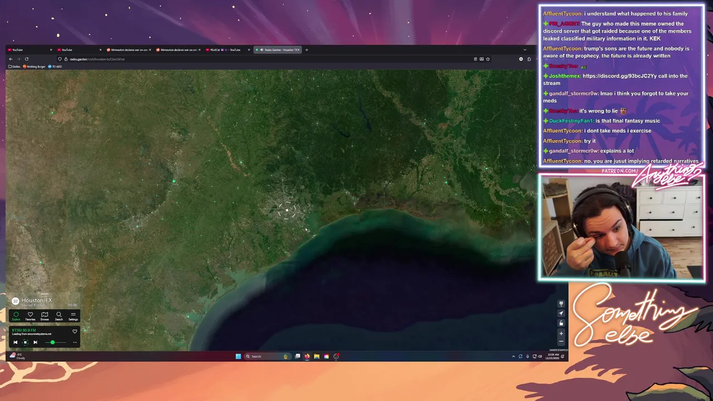Open the weather widget showing Cloudy
The height and width of the screenshot is (401, 713).
pos(18,356)
